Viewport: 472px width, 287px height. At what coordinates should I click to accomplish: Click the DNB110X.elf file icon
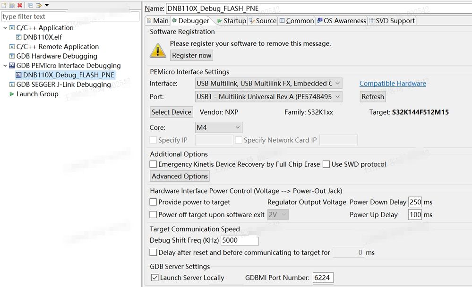[x=19, y=37]
